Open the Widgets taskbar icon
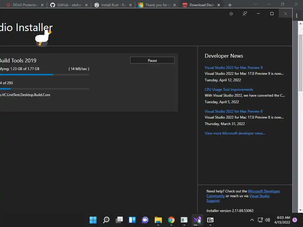The width and height of the screenshot is (303, 227). [x=132, y=220]
